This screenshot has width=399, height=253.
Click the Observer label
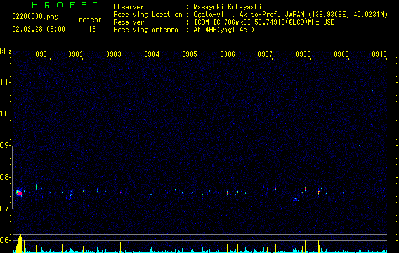129,7
